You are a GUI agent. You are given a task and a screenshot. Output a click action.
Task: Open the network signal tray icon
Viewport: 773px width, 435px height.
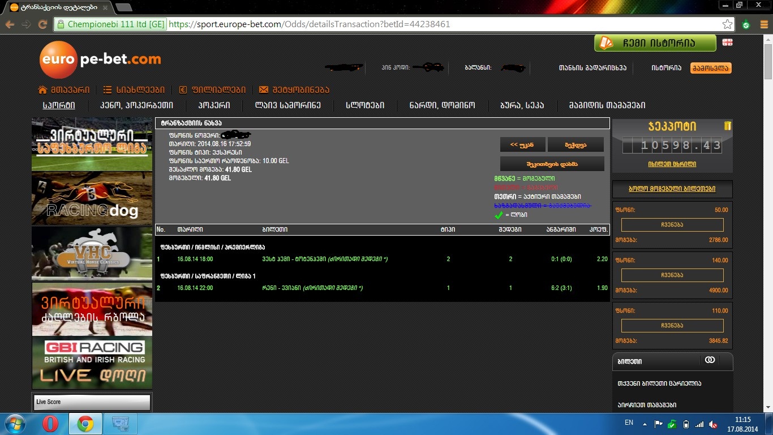point(699,424)
